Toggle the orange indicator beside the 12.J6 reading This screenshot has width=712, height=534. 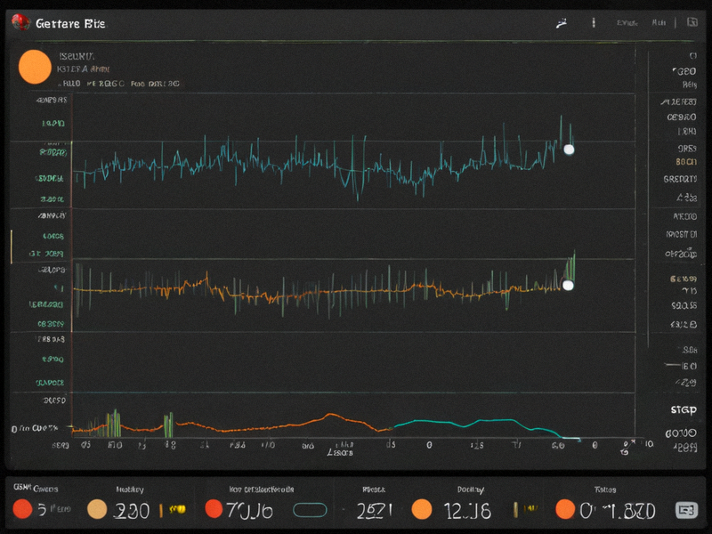click(x=421, y=509)
